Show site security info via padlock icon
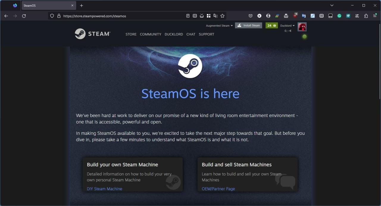Screen dimensions: 381x206 (59, 16)
